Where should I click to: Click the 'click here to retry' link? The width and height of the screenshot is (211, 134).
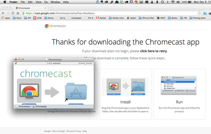[x=154, y=51]
